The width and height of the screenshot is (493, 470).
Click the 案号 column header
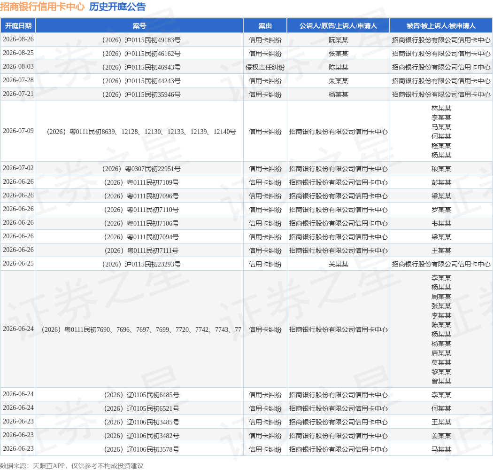(139, 26)
